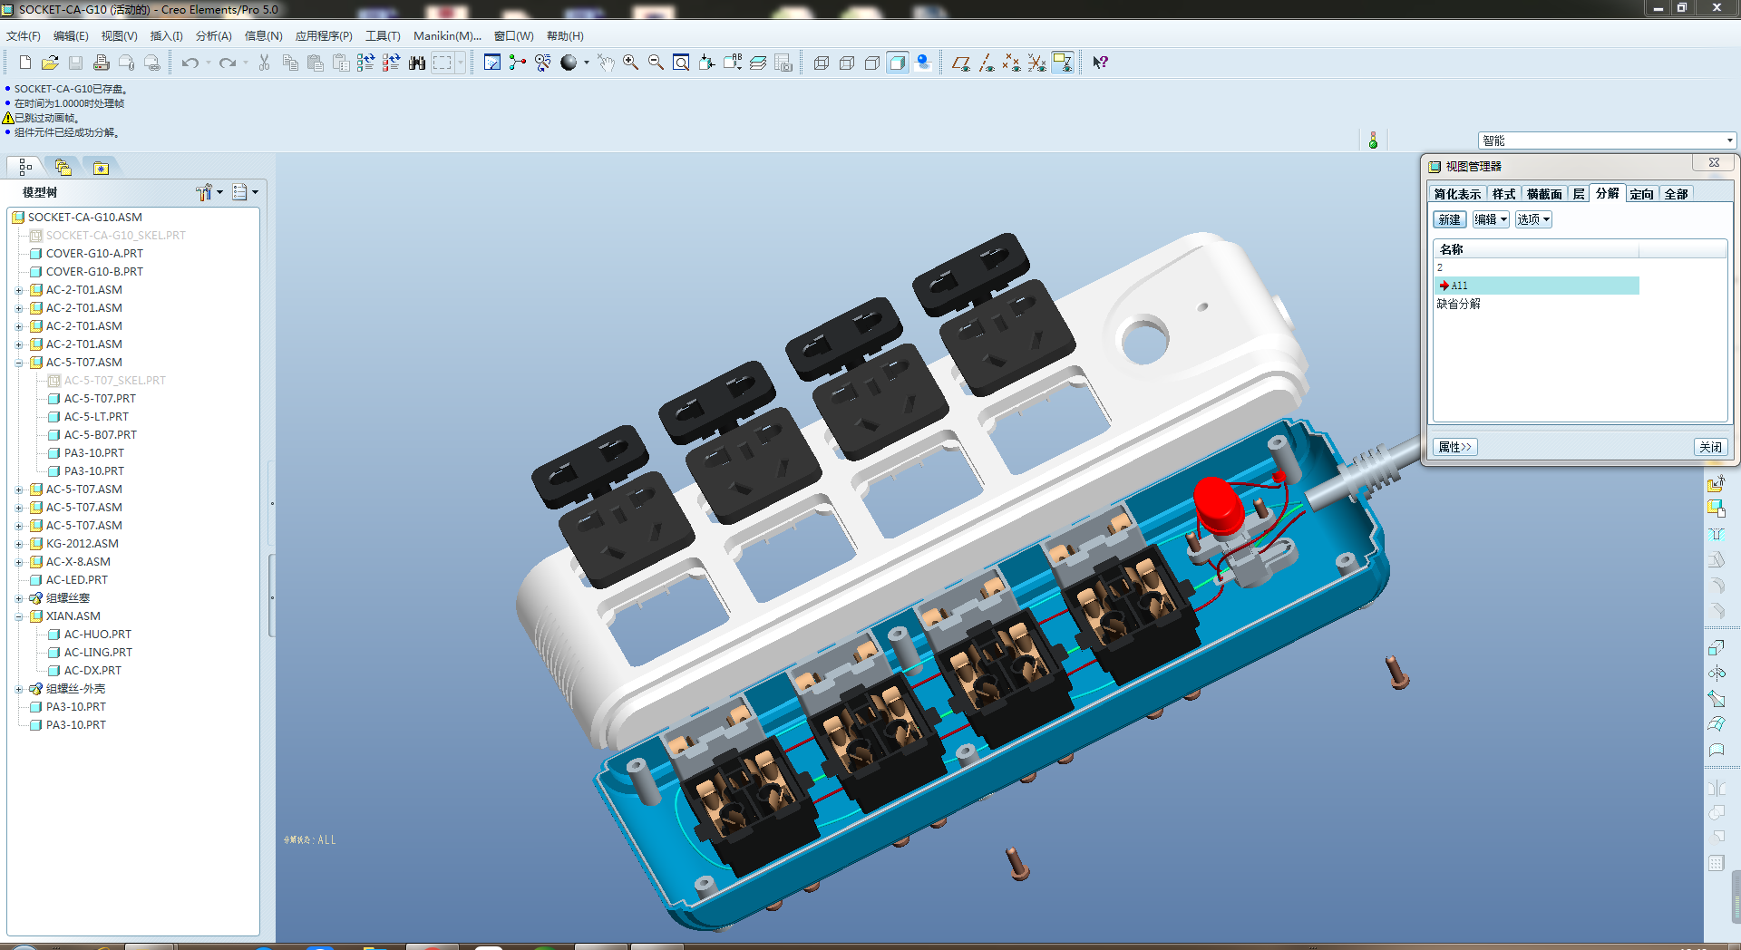Open the 编辑 dropdown in View Manager
1741x950 pixels.
[x=1491, y=219]
